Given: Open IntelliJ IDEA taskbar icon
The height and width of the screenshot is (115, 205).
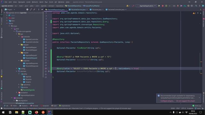Looking at the screenshot, I should (x=50, y=112).
